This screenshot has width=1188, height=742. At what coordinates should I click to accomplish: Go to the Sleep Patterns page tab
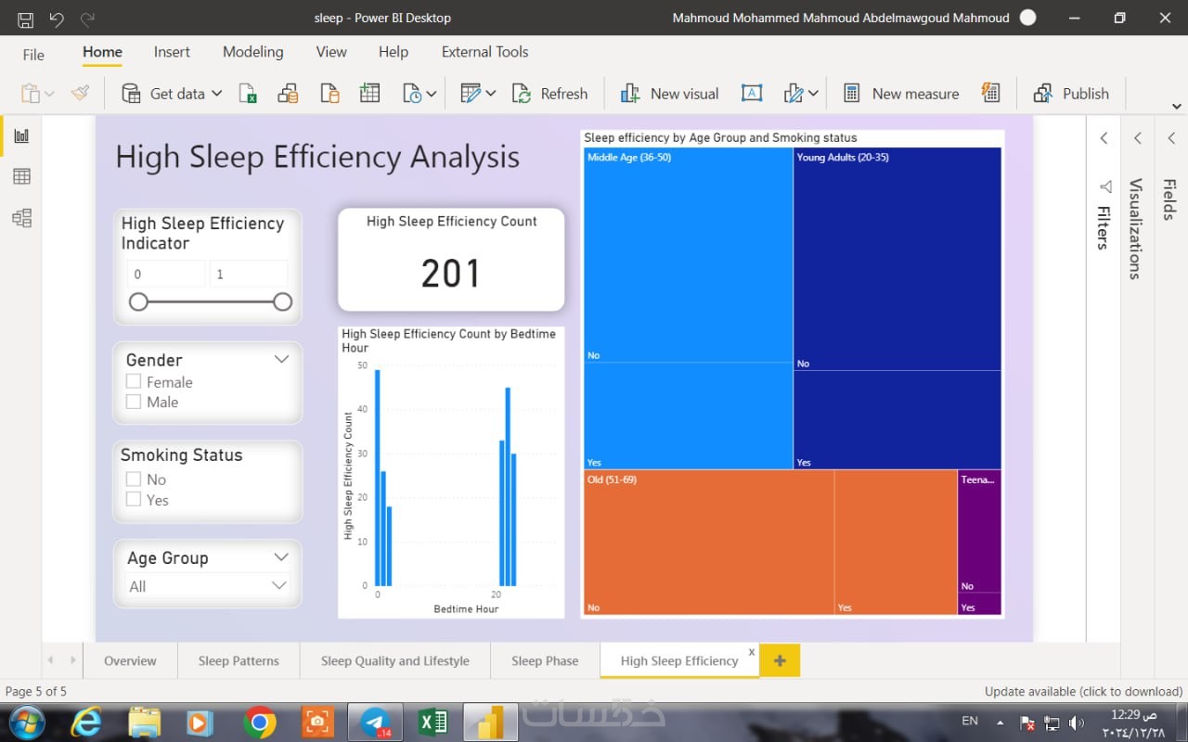coord(239,660)
